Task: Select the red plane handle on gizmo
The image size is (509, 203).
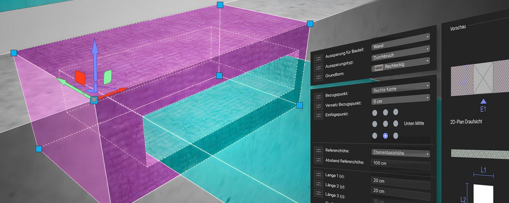Action: tap(80, 78)
